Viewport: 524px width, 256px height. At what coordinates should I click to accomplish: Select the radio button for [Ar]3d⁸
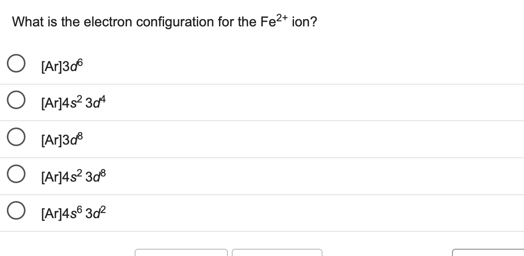click(16, 137)
